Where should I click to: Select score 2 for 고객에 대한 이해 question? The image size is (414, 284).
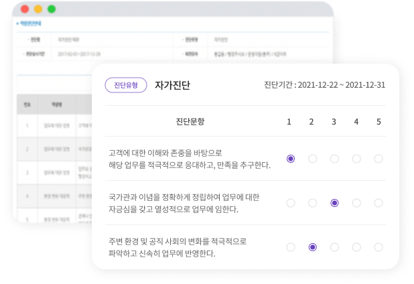coord(312,159)
